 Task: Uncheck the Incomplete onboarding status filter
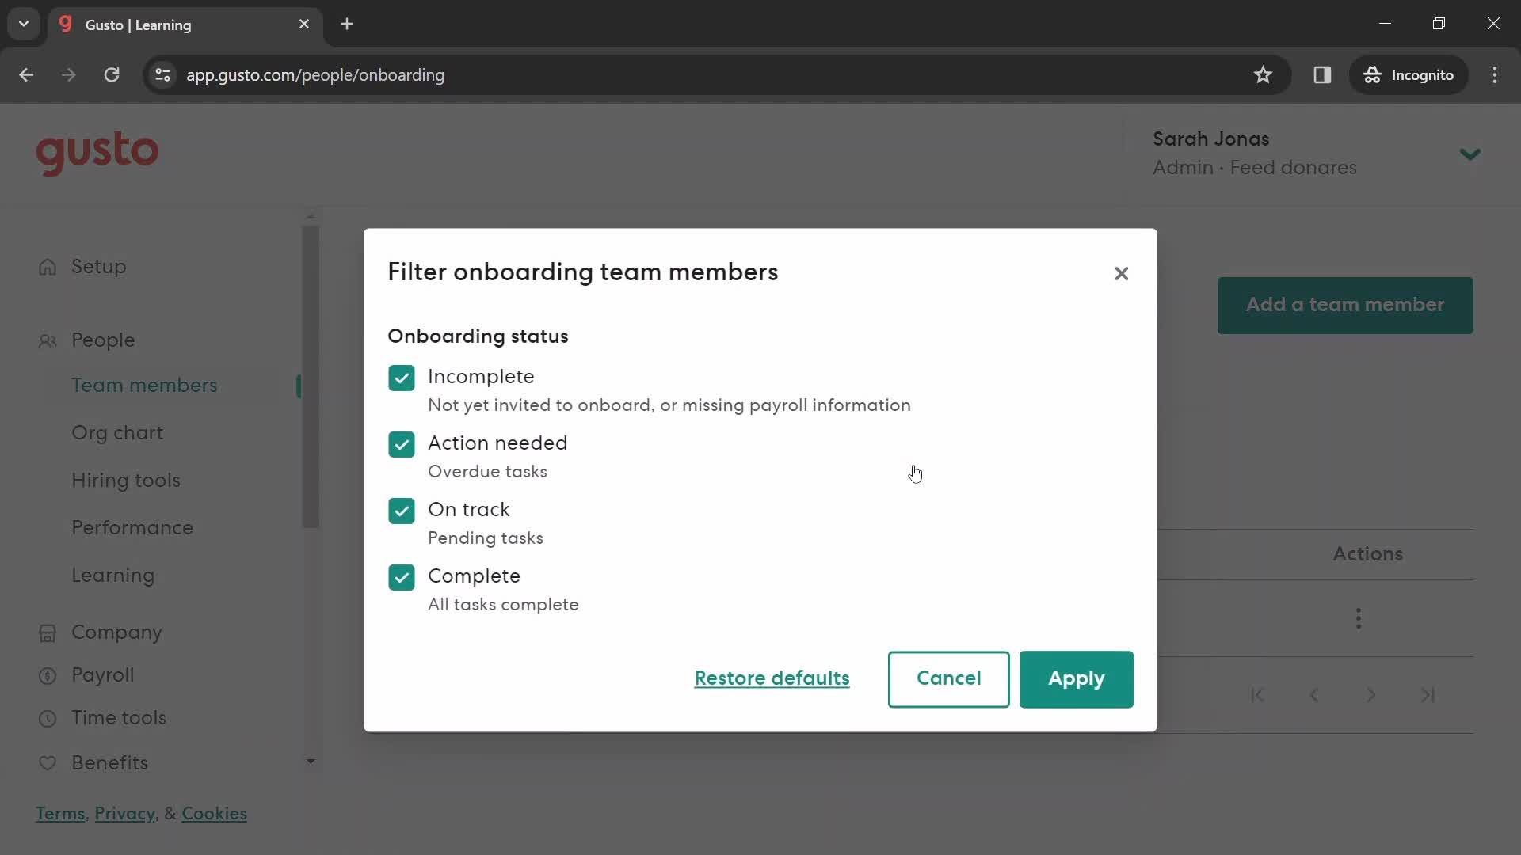tap(401, 378)
